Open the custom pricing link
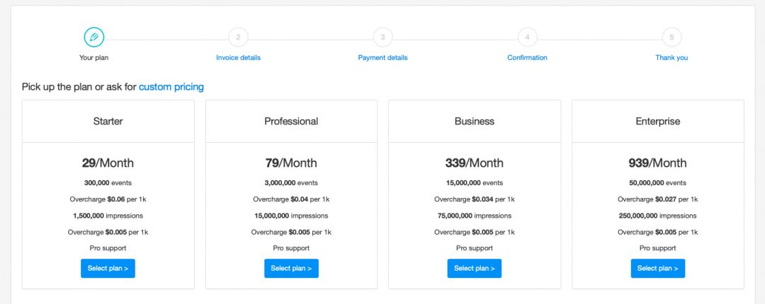 coord(171,87)
